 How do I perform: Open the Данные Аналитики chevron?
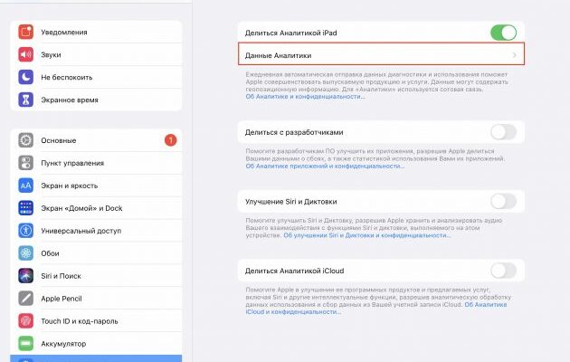(x=514, y=55)
